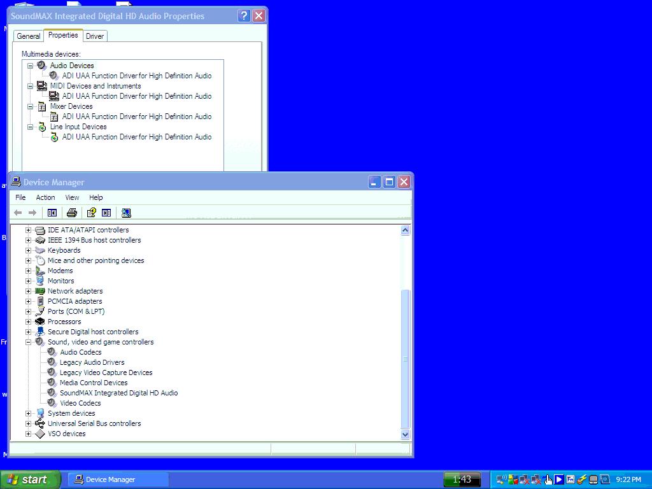652x489 pixels.
Task: Click the Processors chip icon
Action: click(x=40, y=322)
